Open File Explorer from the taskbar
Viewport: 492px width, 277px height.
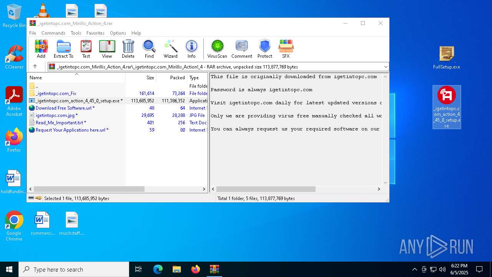[177, 269]
